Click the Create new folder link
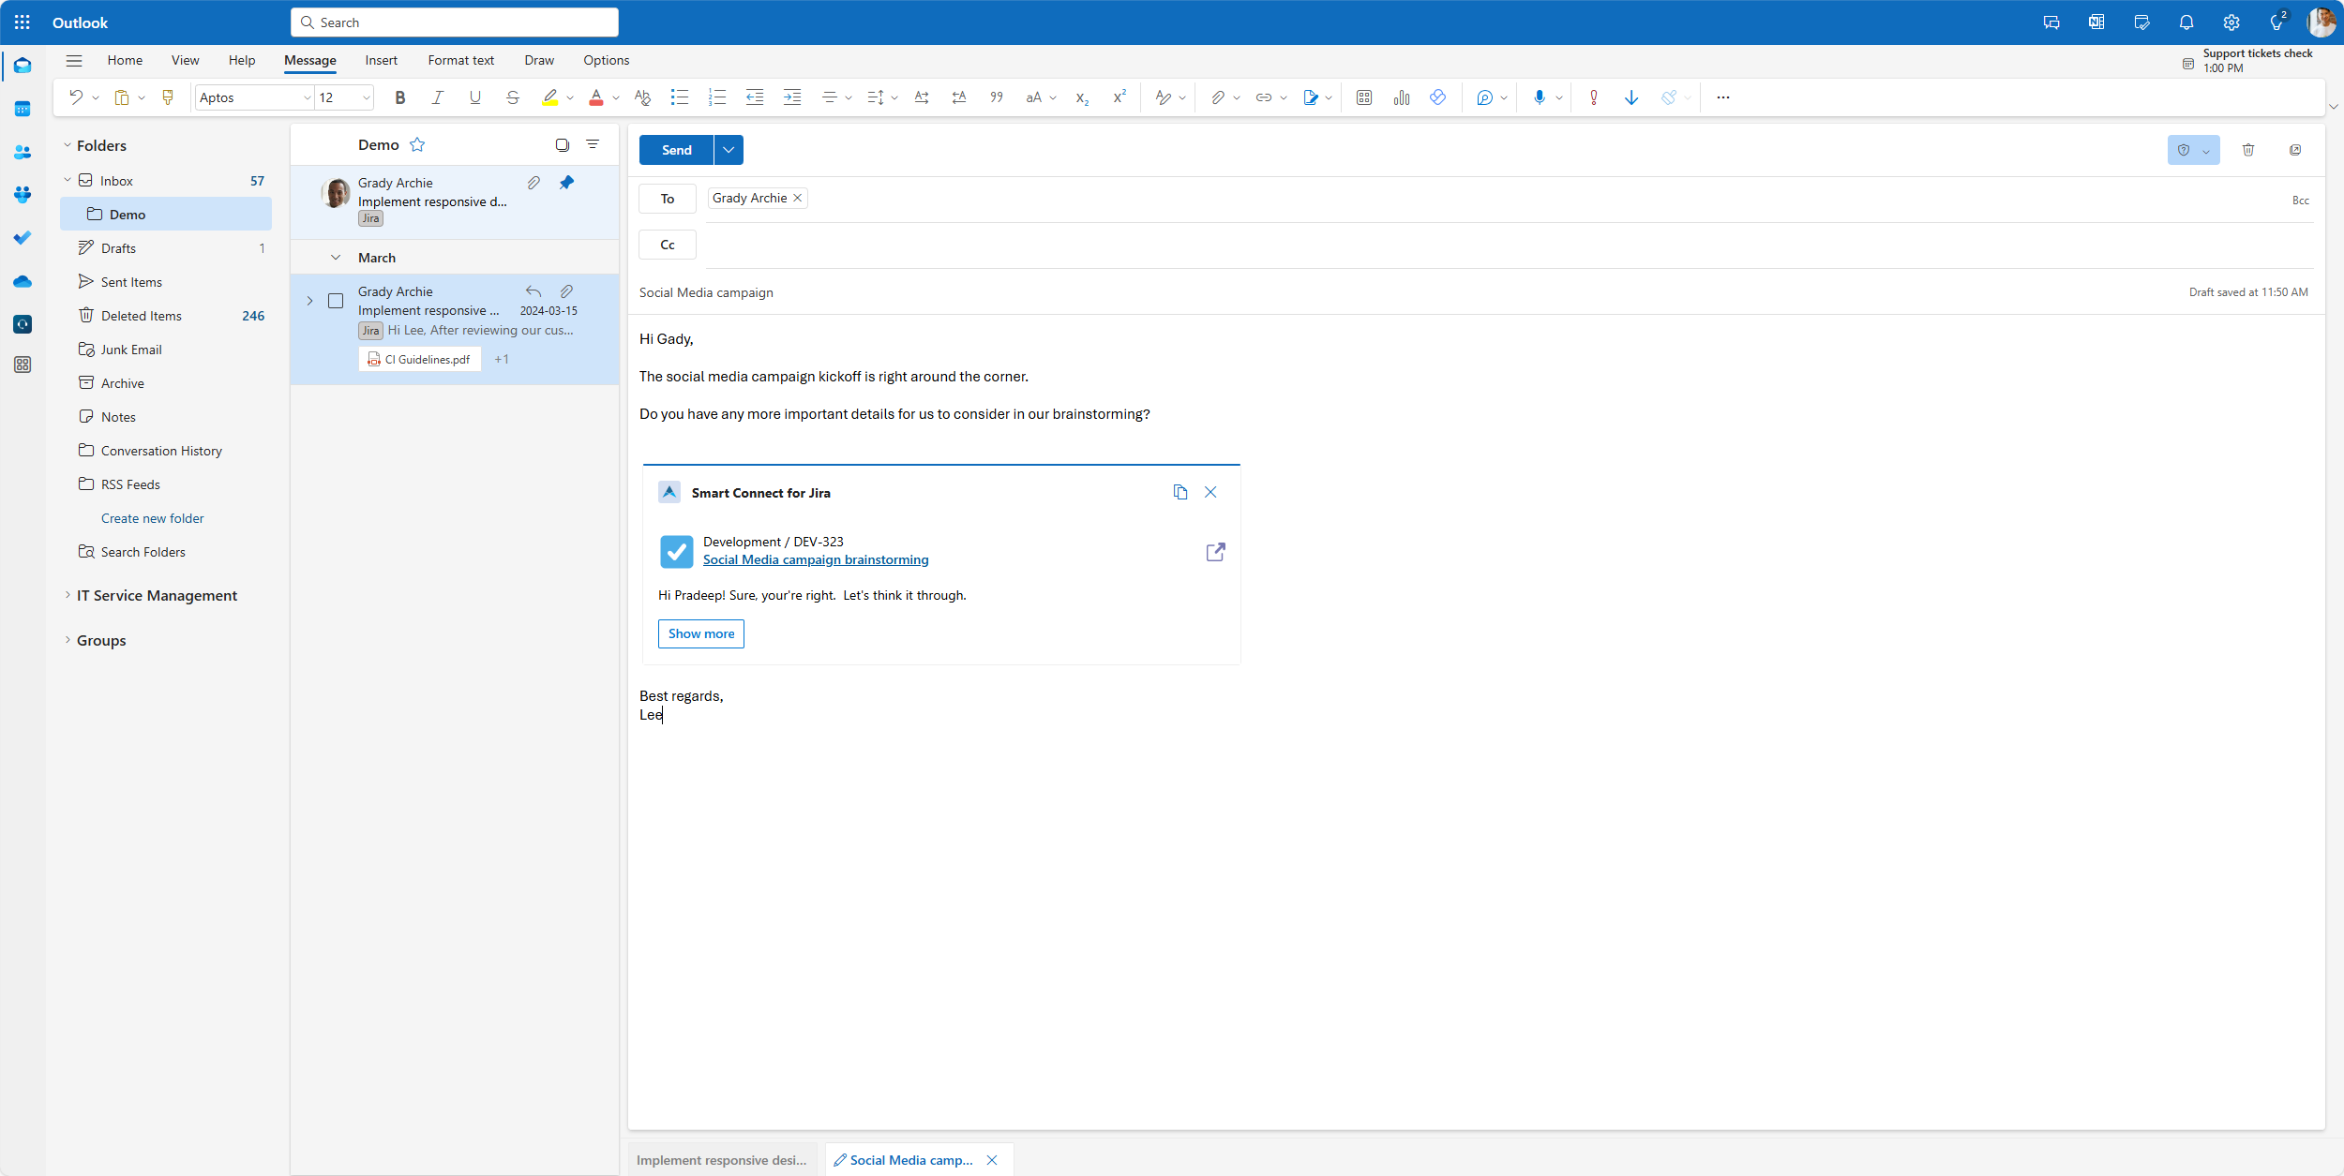The width and height of the screenshot is (2344, 1176). point(152,518)
